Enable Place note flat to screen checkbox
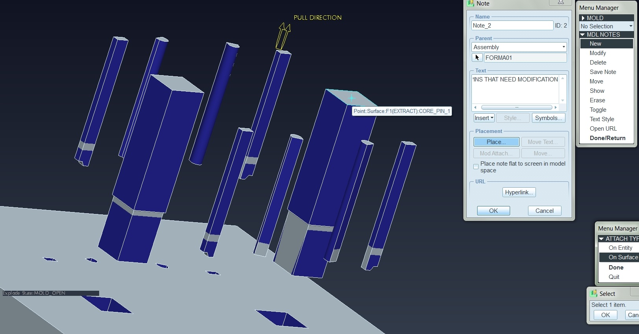This screenshot has width=639, height=334. point(476,166)
